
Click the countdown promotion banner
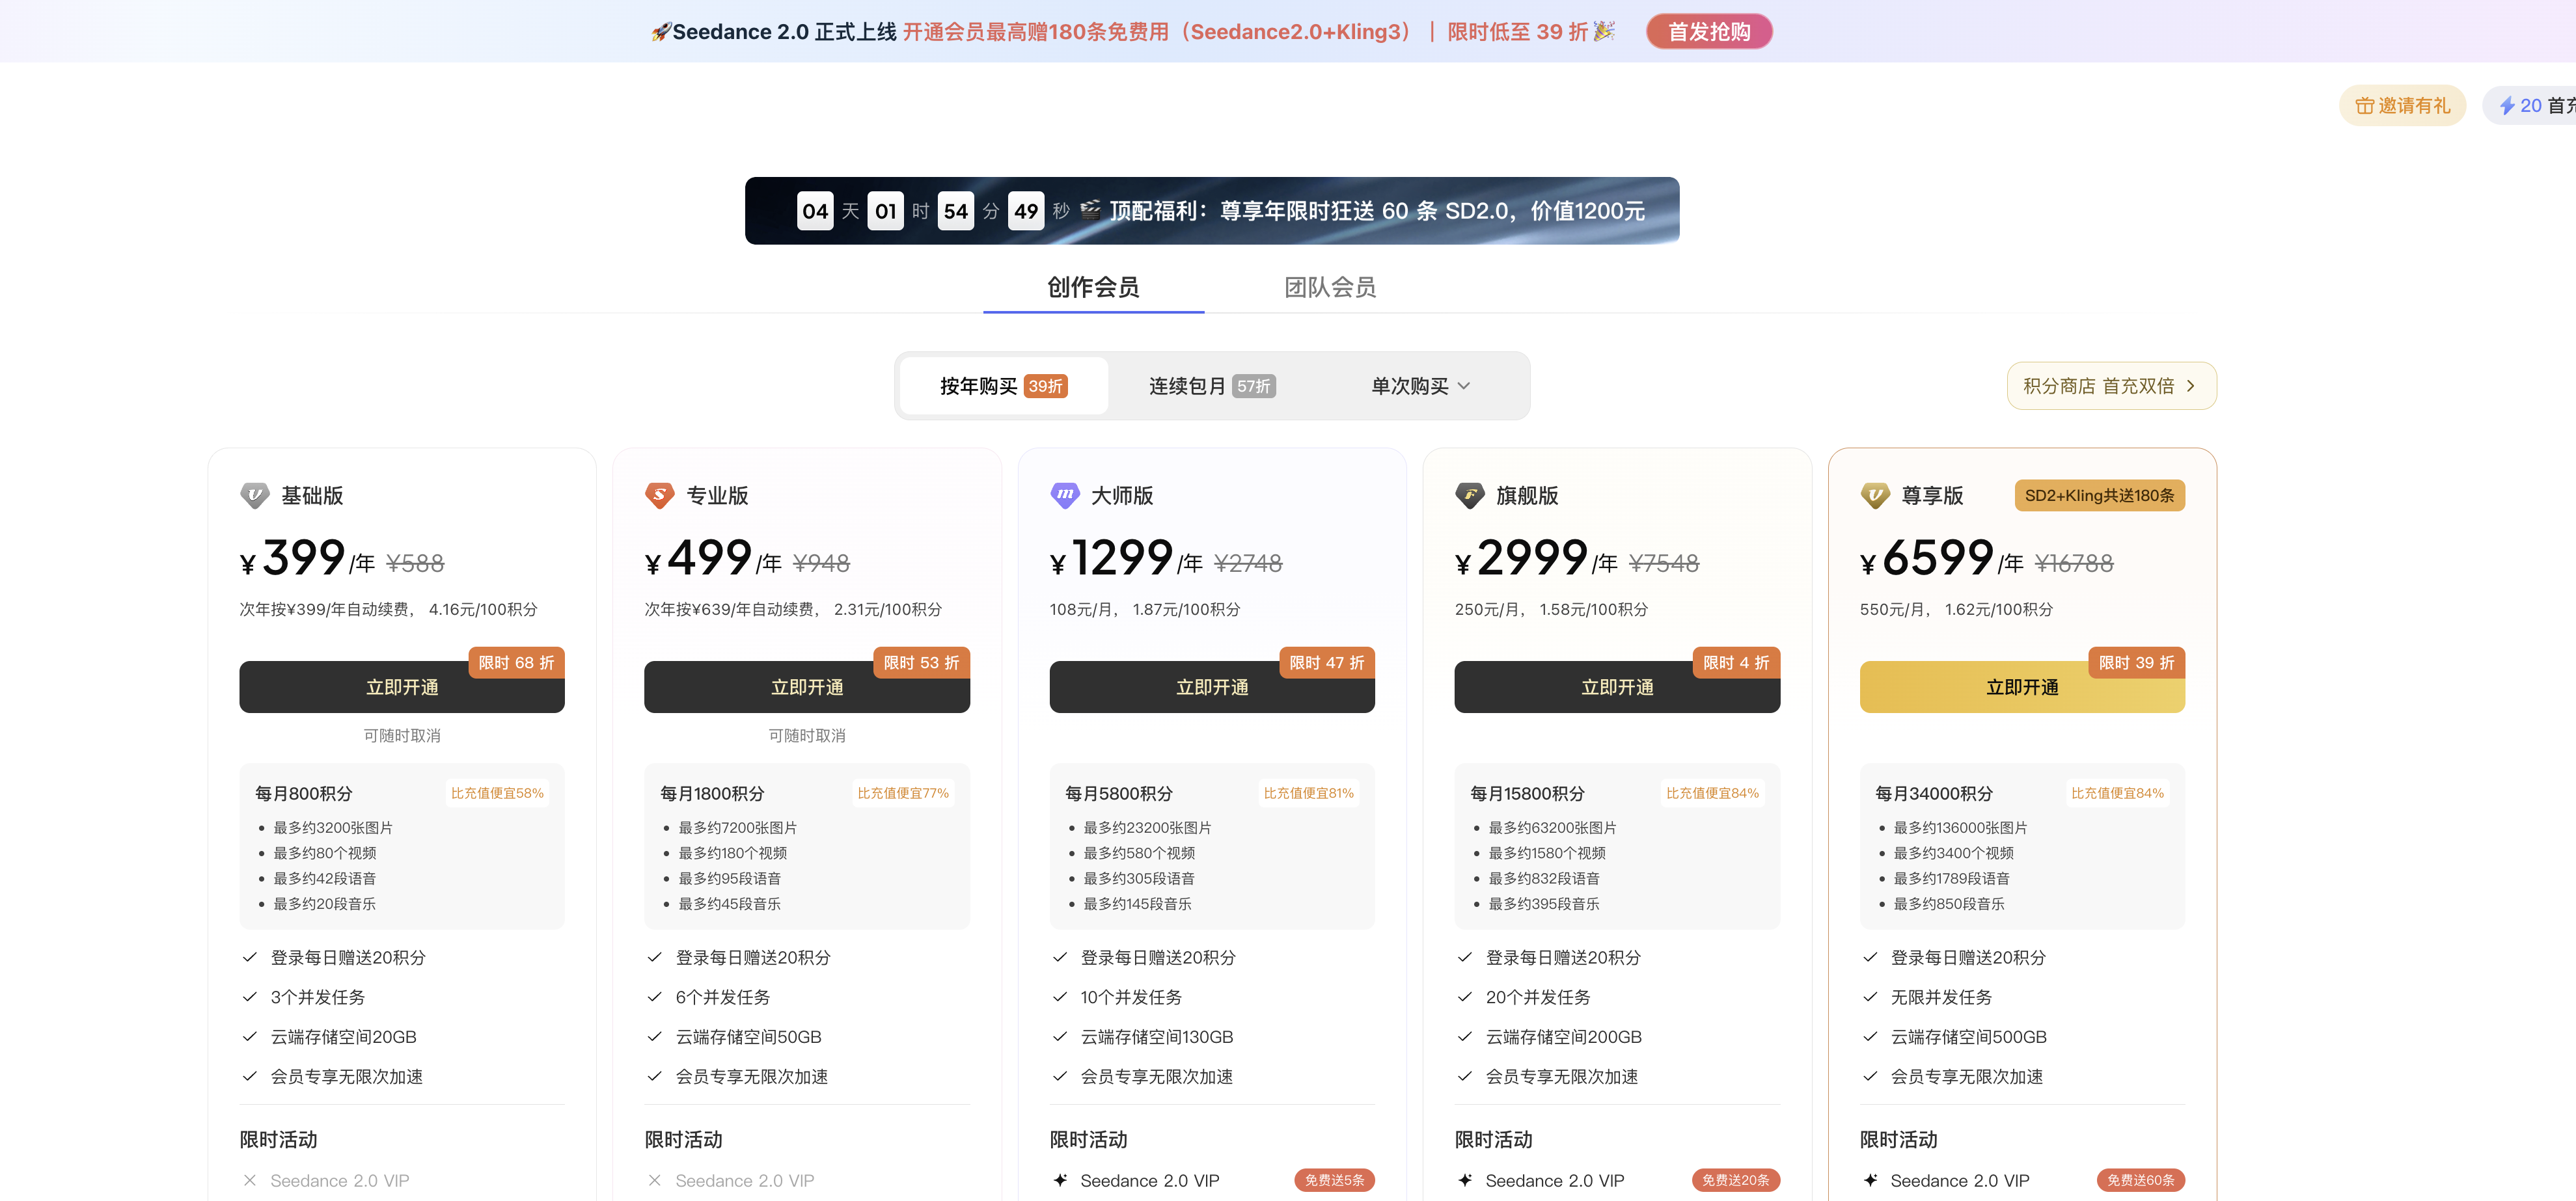click(1211, 211)
